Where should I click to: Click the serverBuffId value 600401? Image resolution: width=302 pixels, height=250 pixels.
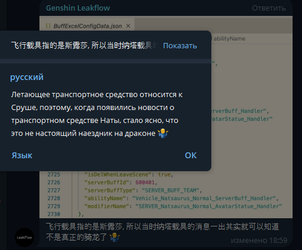point(145,182)
